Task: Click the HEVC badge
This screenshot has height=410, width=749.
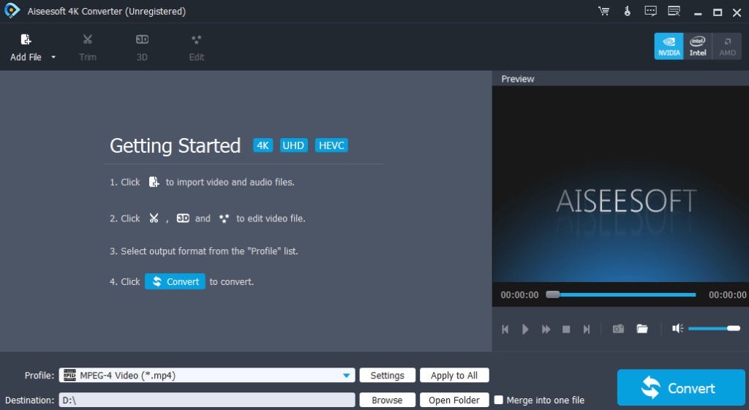Action: pyautogui.click(x=331, y=145)
